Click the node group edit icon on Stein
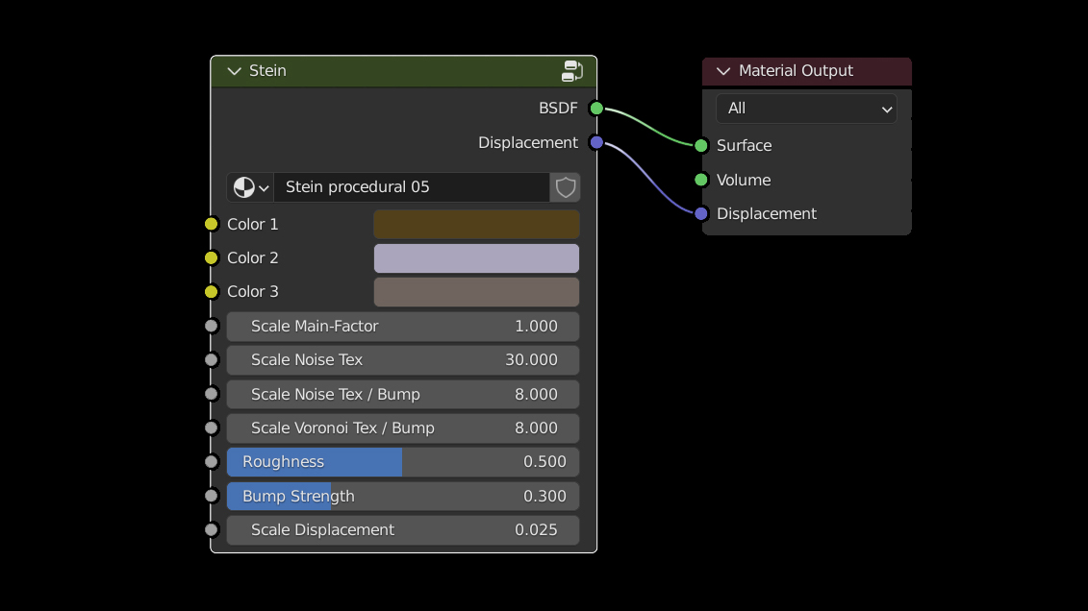 click(x=572, y=71)
